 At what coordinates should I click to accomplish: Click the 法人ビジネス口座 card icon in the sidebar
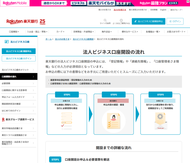pyautogui.click(x=7, y=42)
